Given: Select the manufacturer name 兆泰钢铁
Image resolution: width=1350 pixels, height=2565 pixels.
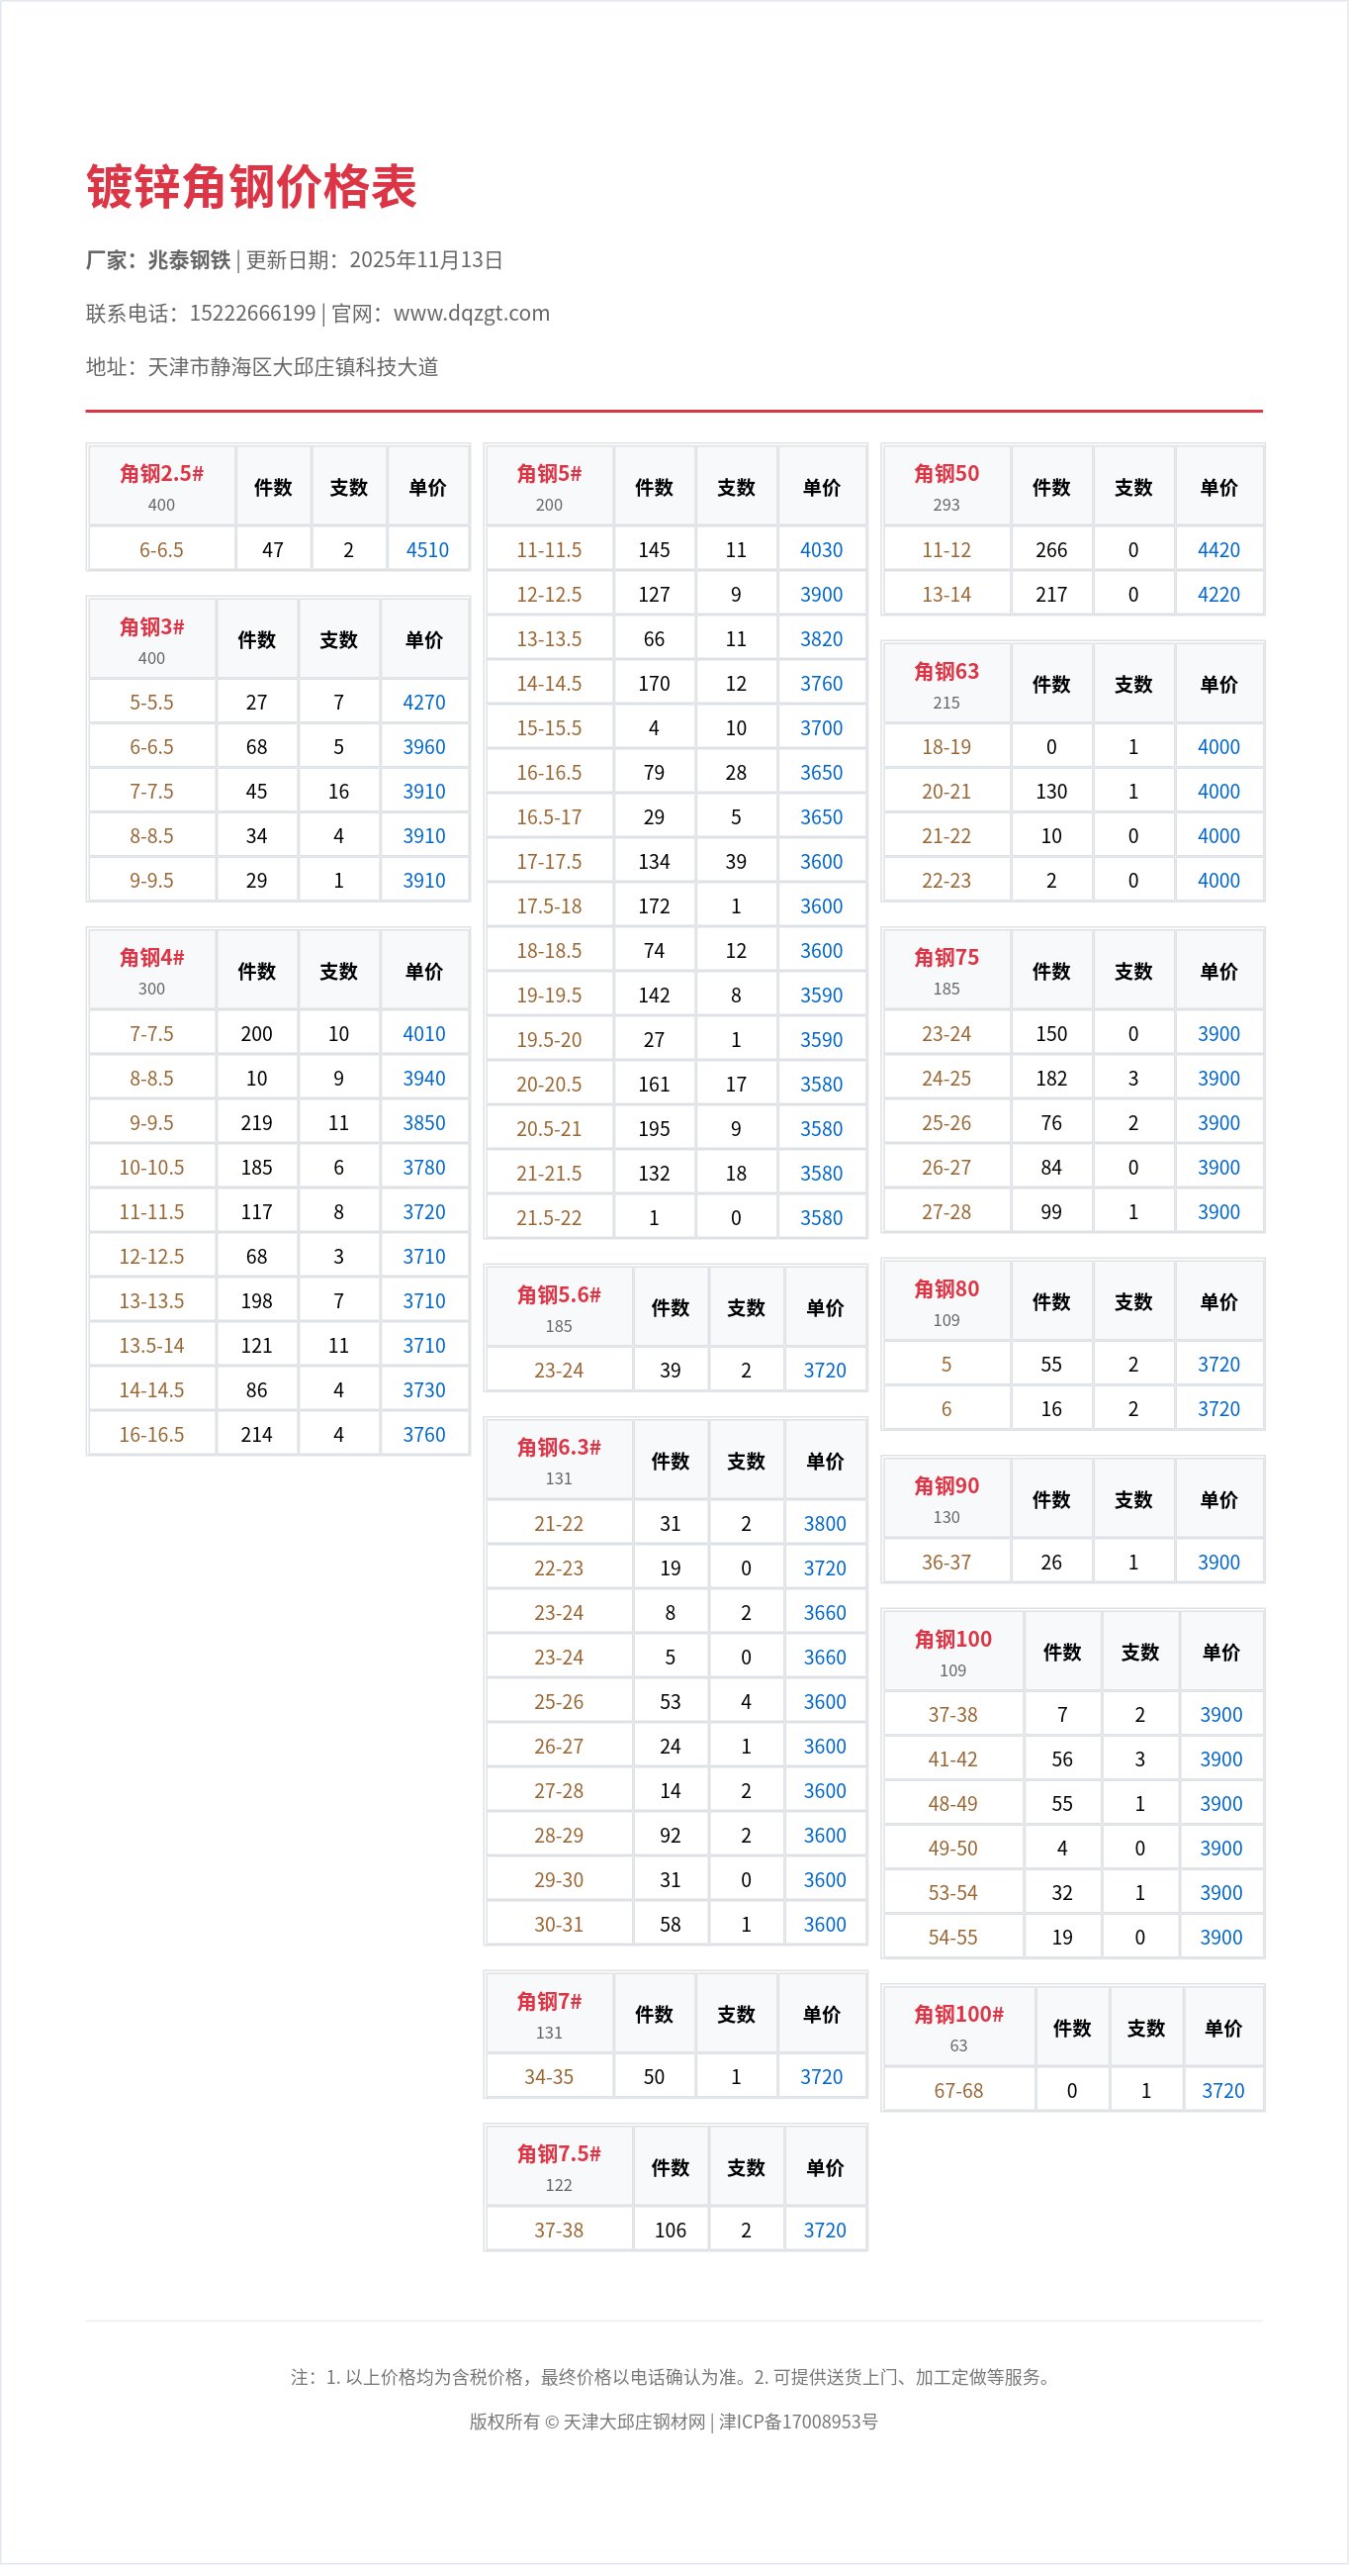Looking at the screenshot, I should pos(189,260).
